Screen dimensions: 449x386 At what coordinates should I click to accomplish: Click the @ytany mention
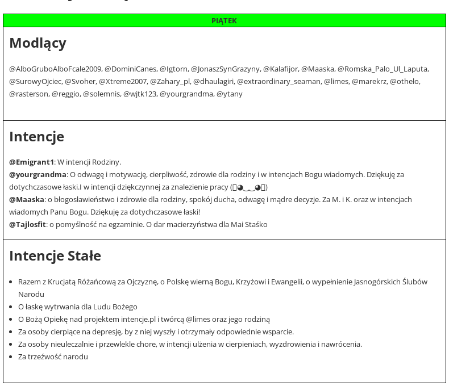pyautogui.click(x=230, y=94)
